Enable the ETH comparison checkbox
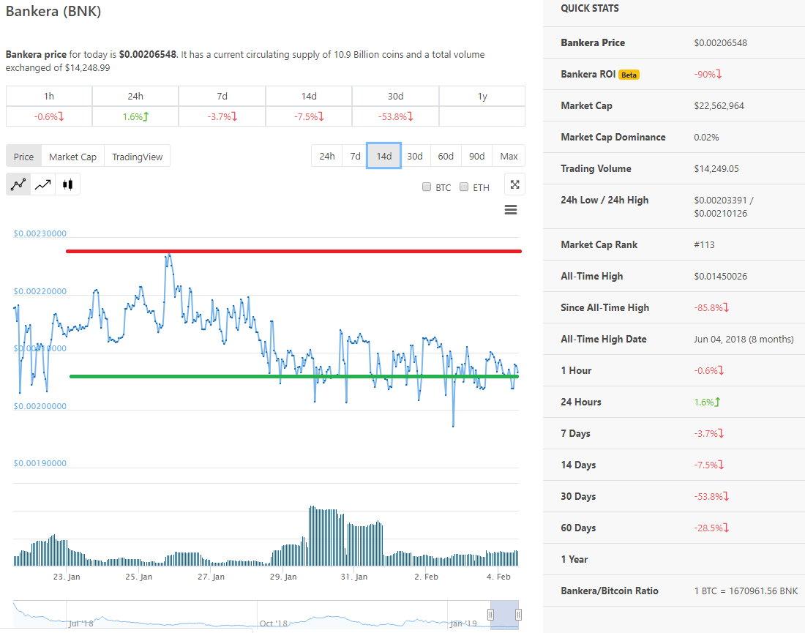The height and width of the screenshot is (633, 805). tap(464, 187)
